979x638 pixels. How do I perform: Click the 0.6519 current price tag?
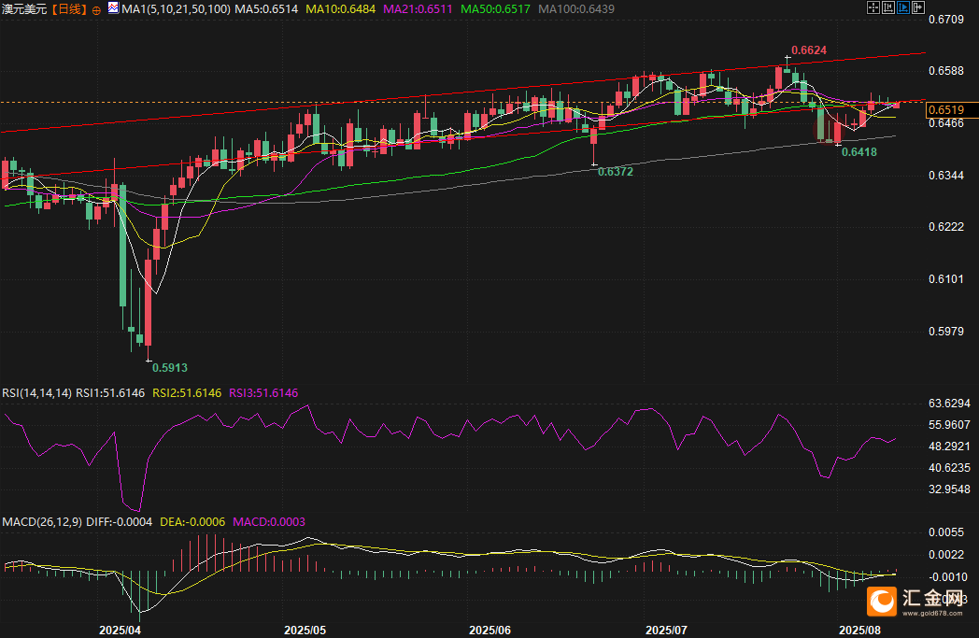click(x=944, y=110)
